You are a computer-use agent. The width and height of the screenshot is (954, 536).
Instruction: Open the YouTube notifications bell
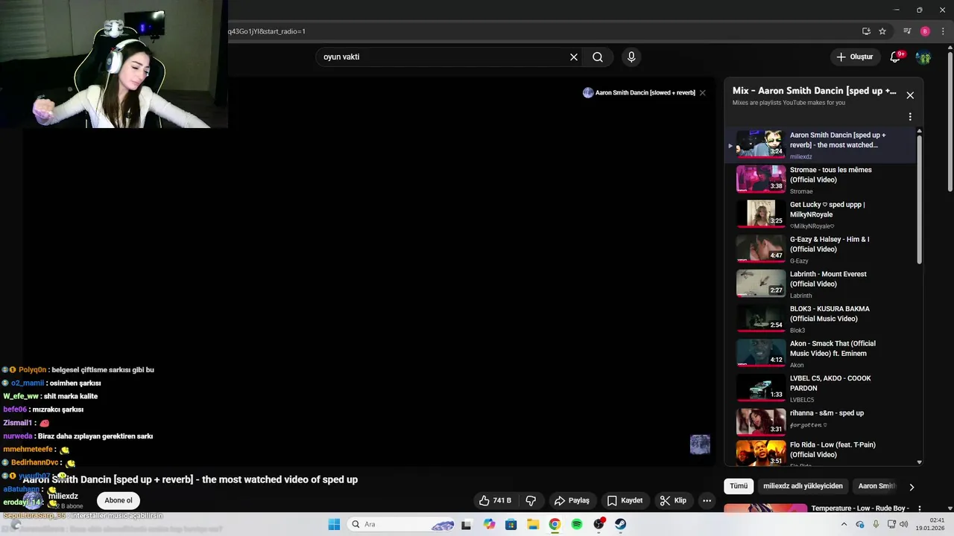[x=896, y=57]
